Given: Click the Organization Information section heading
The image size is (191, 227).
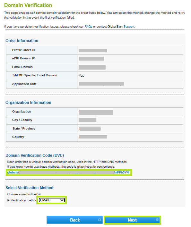Looking at the screenshot, I should 28,103.
